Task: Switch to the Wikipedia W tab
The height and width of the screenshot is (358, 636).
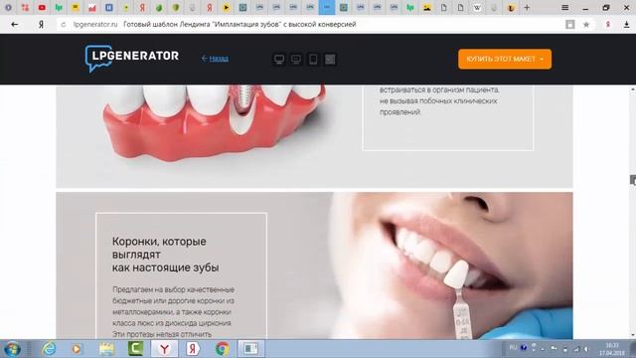Action: 477,7
